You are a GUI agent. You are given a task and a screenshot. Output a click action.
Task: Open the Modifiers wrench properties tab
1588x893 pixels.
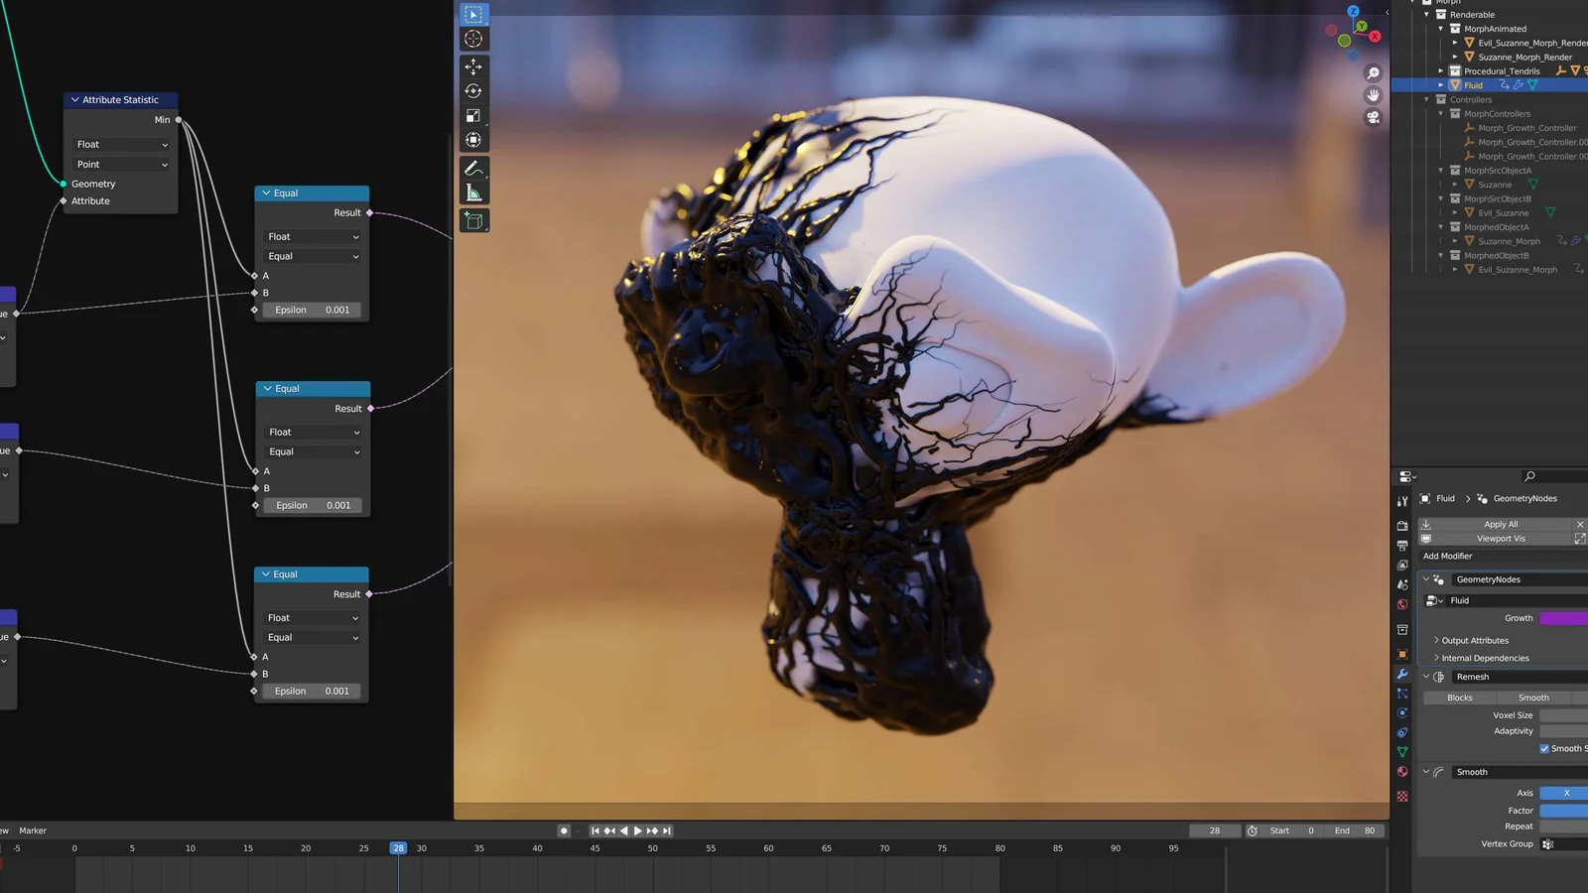[1402, 674]
